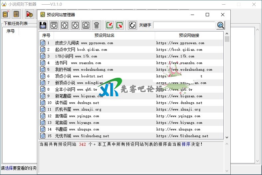
Task: Move selected site up one row
Action: click(65, 25)
